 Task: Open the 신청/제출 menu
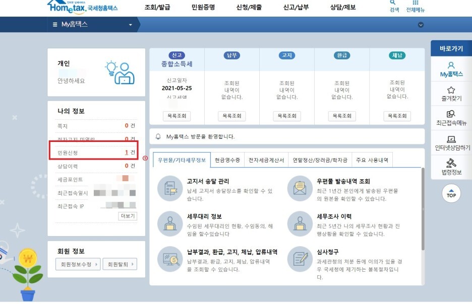click(249, 7)
